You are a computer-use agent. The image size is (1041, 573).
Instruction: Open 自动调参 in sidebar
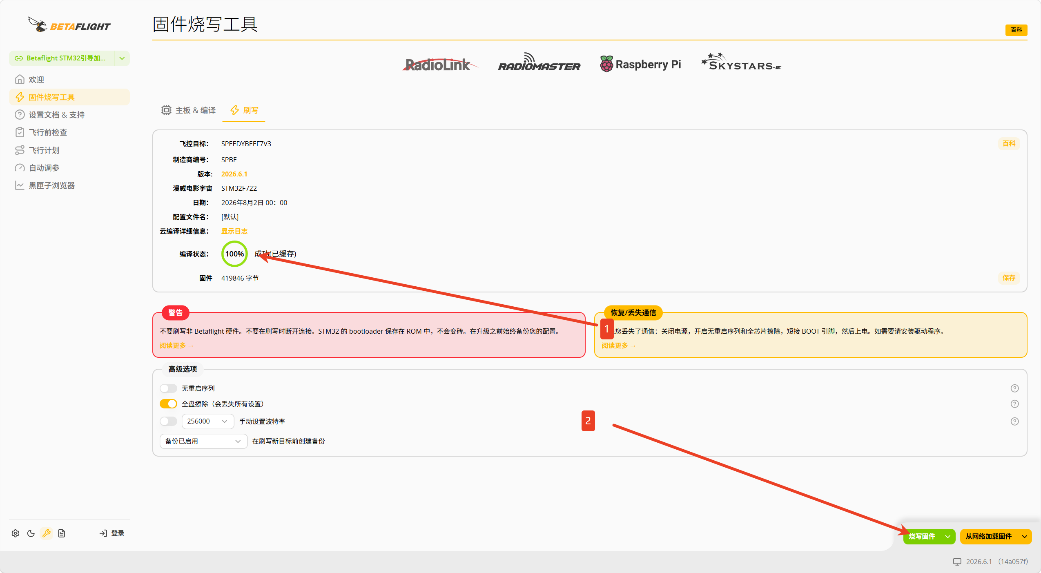click(x=69, y=168)
